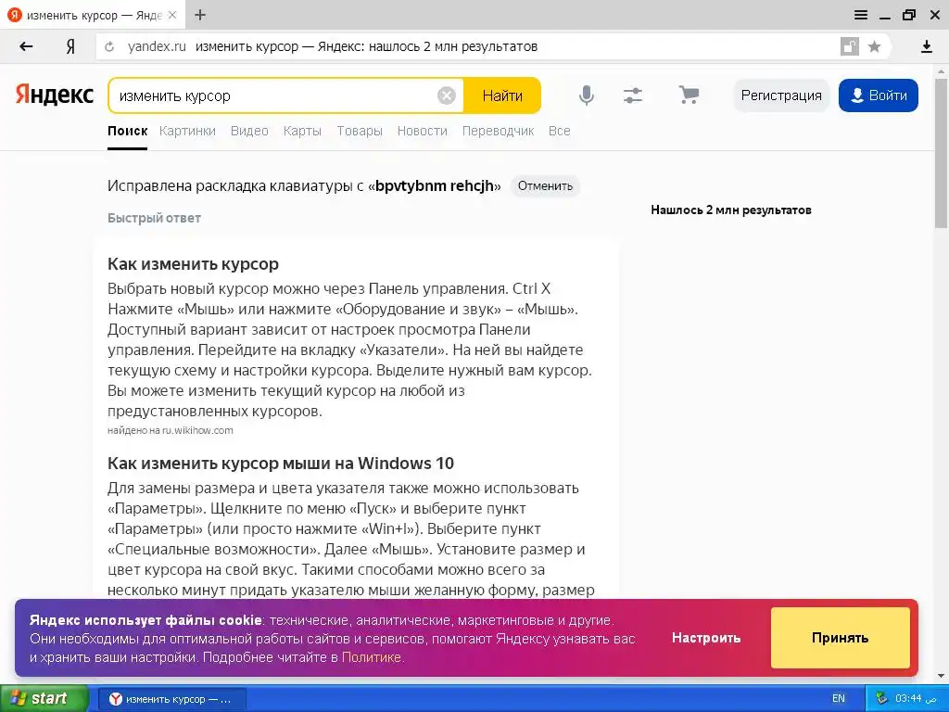Click the system tray icon near clock

click(881, 699)
